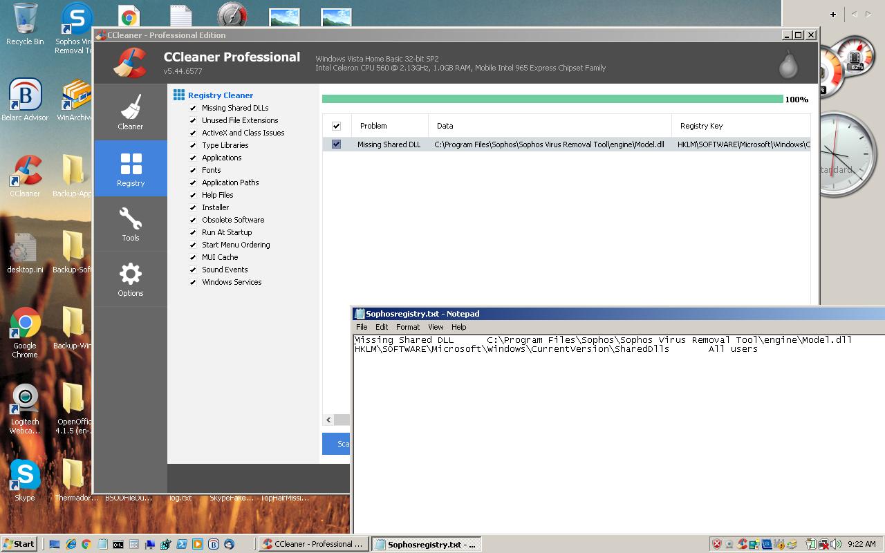
Task: Click Chrome icon in quick launch bar
Action: (86, 544)
